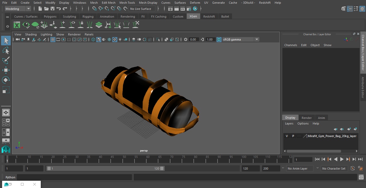Toggle use all lights bulb icon
Viewport: 366px width, 188px height.
(120, 39)
